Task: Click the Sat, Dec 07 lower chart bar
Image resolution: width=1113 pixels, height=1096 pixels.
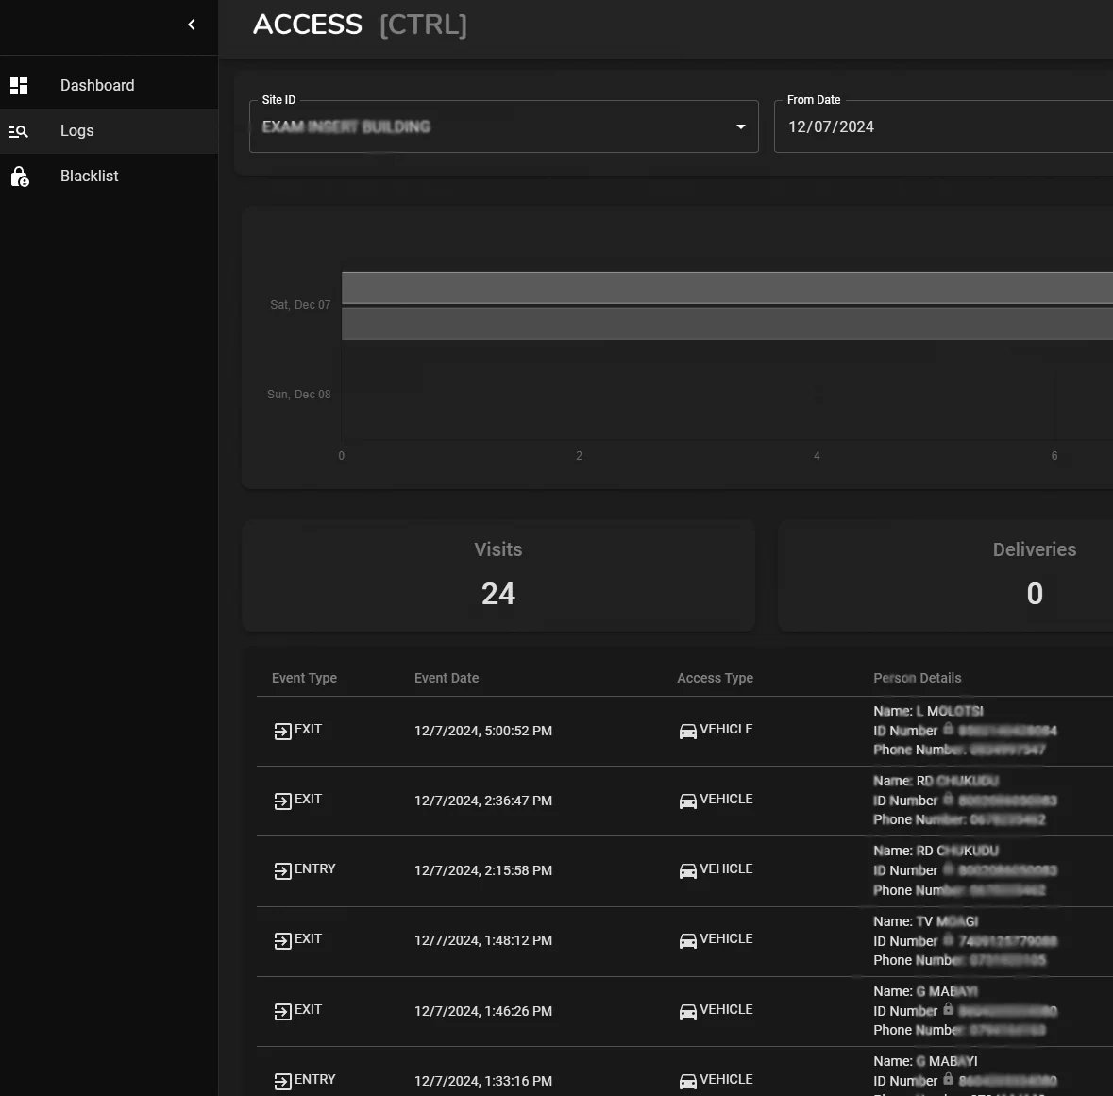Action: pyautogui.click(x=727, y=324)
